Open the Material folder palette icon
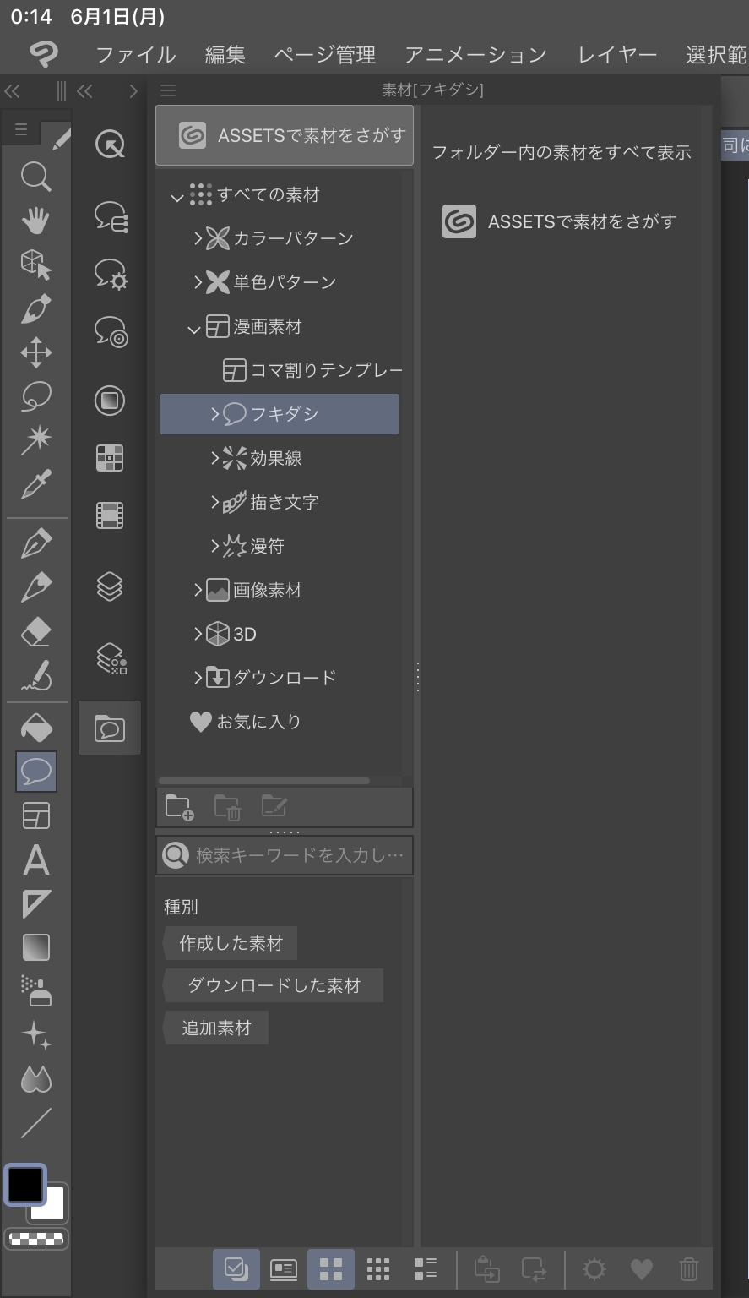Viewport: 749px width, 1298px height. 110,728
